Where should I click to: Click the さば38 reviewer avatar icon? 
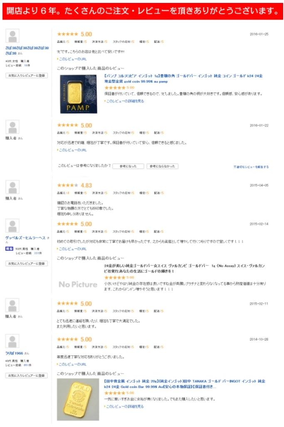12,36
